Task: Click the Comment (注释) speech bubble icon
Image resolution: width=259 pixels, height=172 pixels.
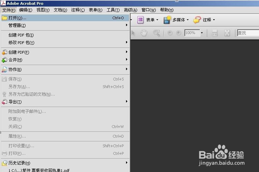Action: pyautogui.click(x=197, y=20)
